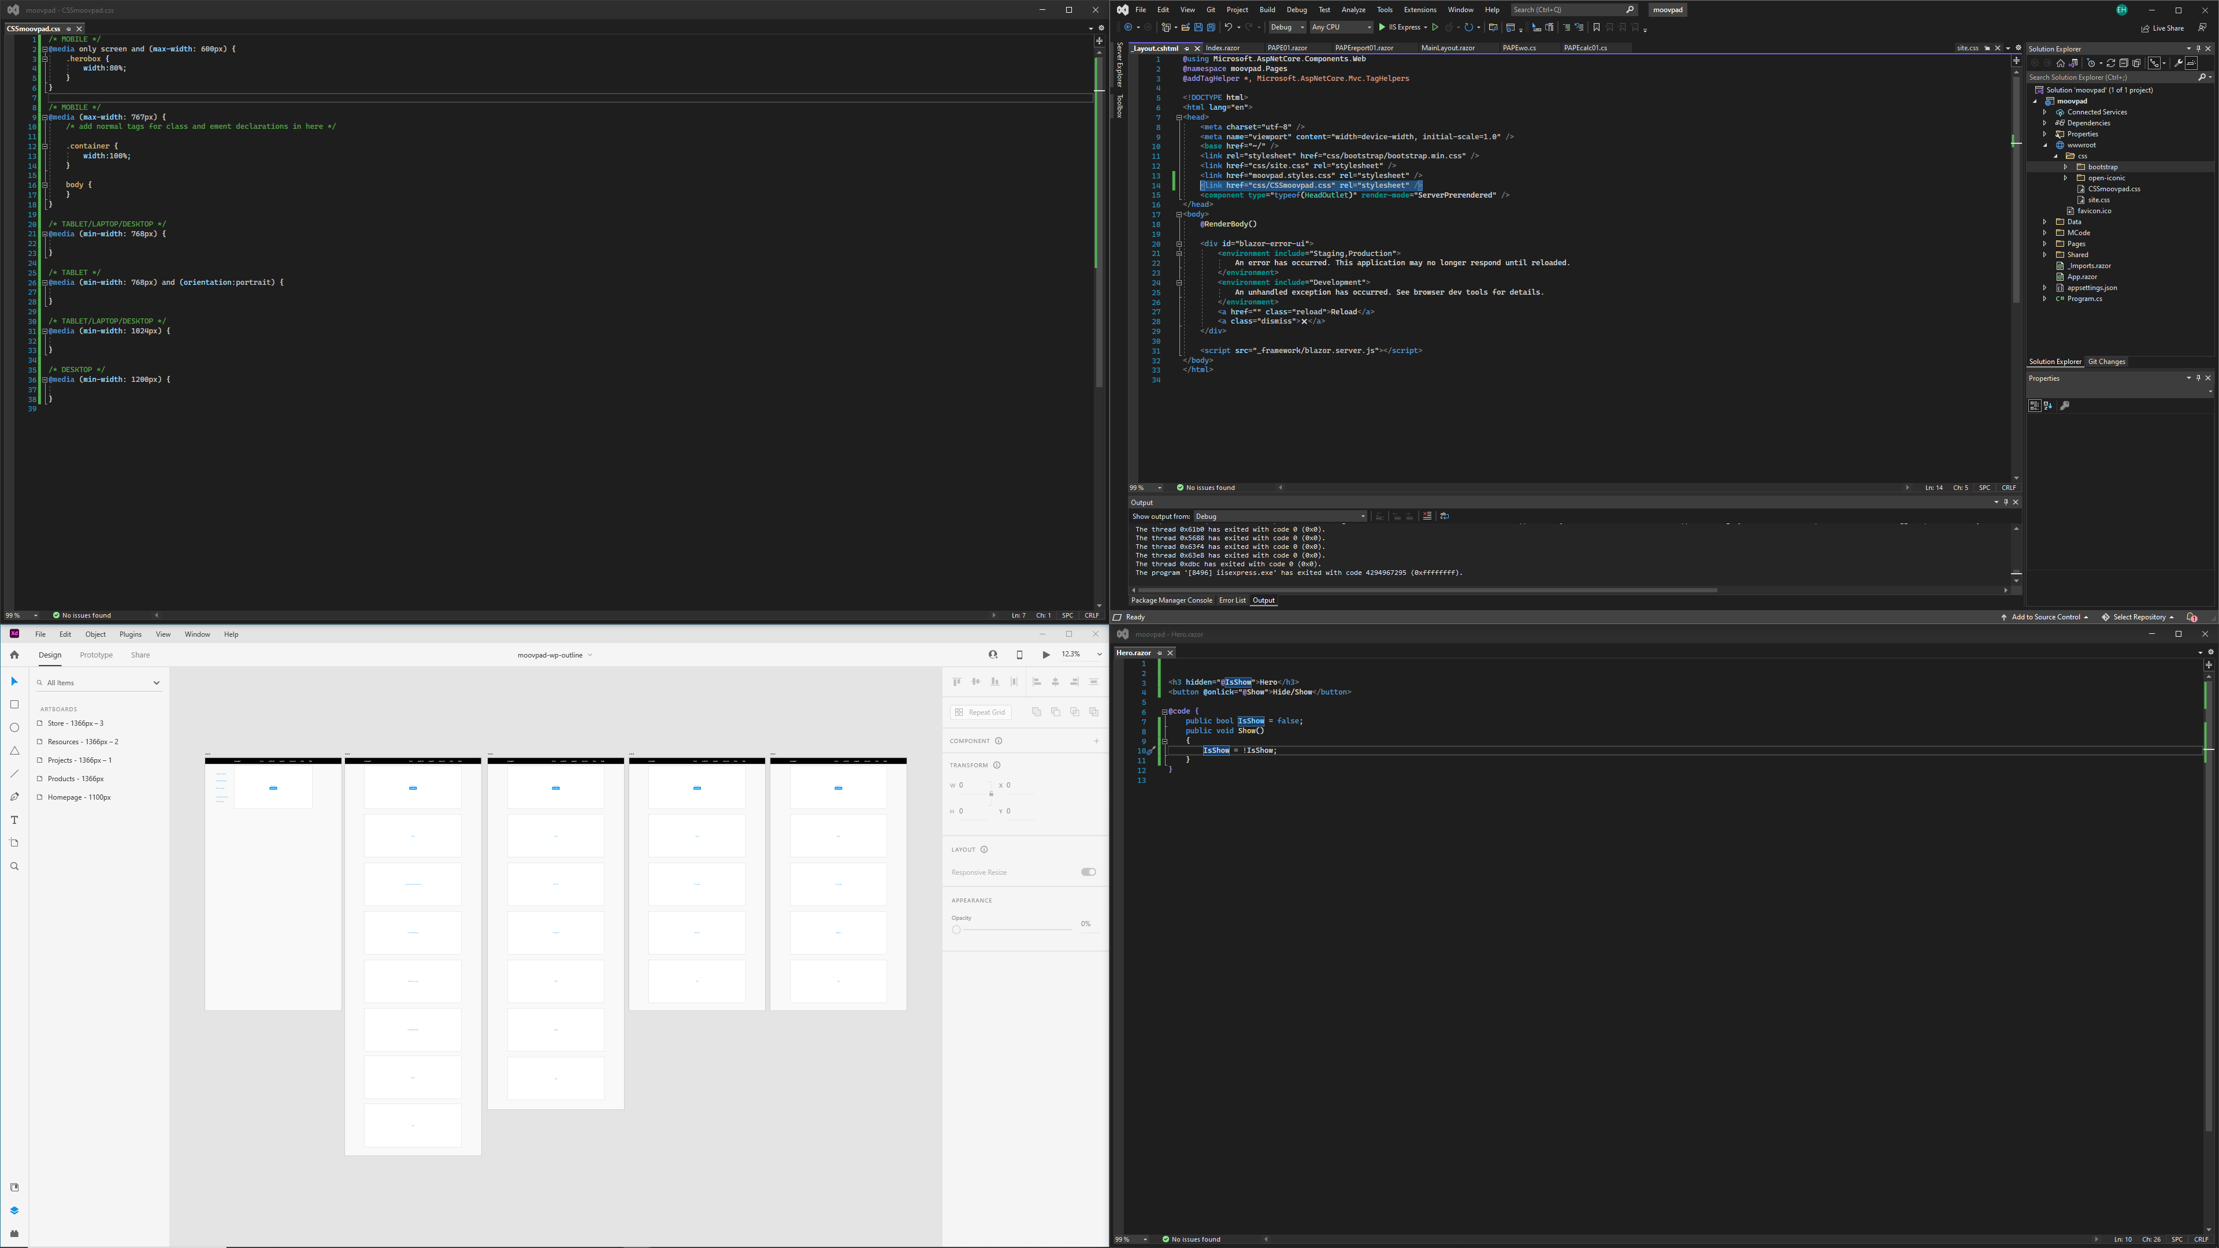Click the Undo icon in Visual Studio toolbar
Viewport: 2219px width, 1248px height.
[1229, 28]
